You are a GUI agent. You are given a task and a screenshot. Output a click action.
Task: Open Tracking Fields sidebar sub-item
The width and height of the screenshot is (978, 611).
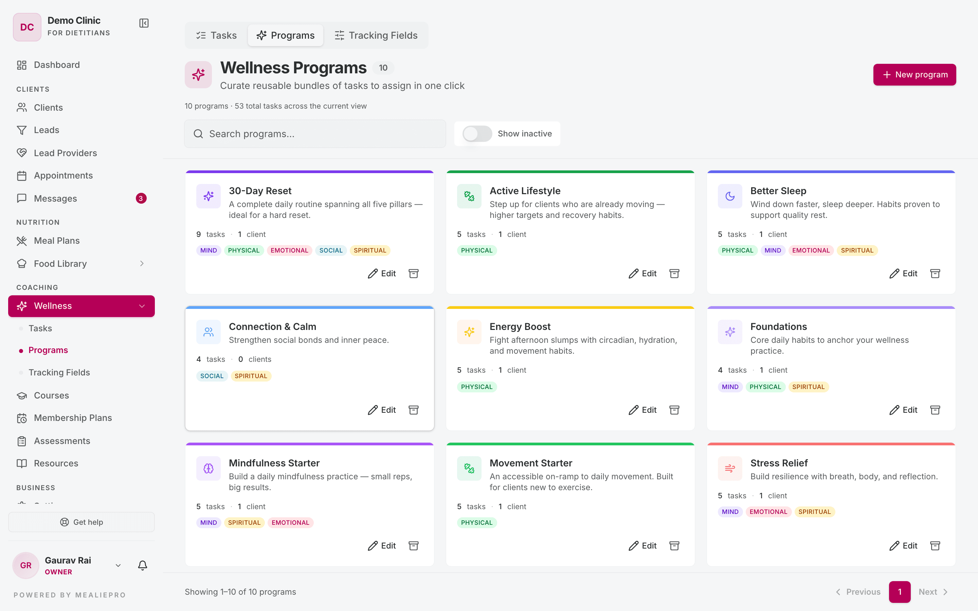click(59, 372)
